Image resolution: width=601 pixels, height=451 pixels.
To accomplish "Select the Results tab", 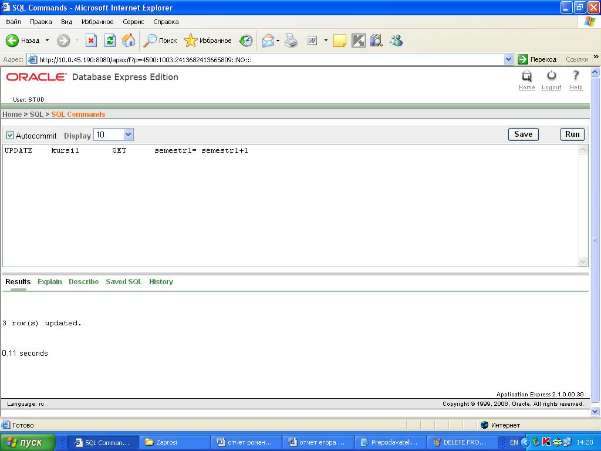I will (x=18, y=281).
